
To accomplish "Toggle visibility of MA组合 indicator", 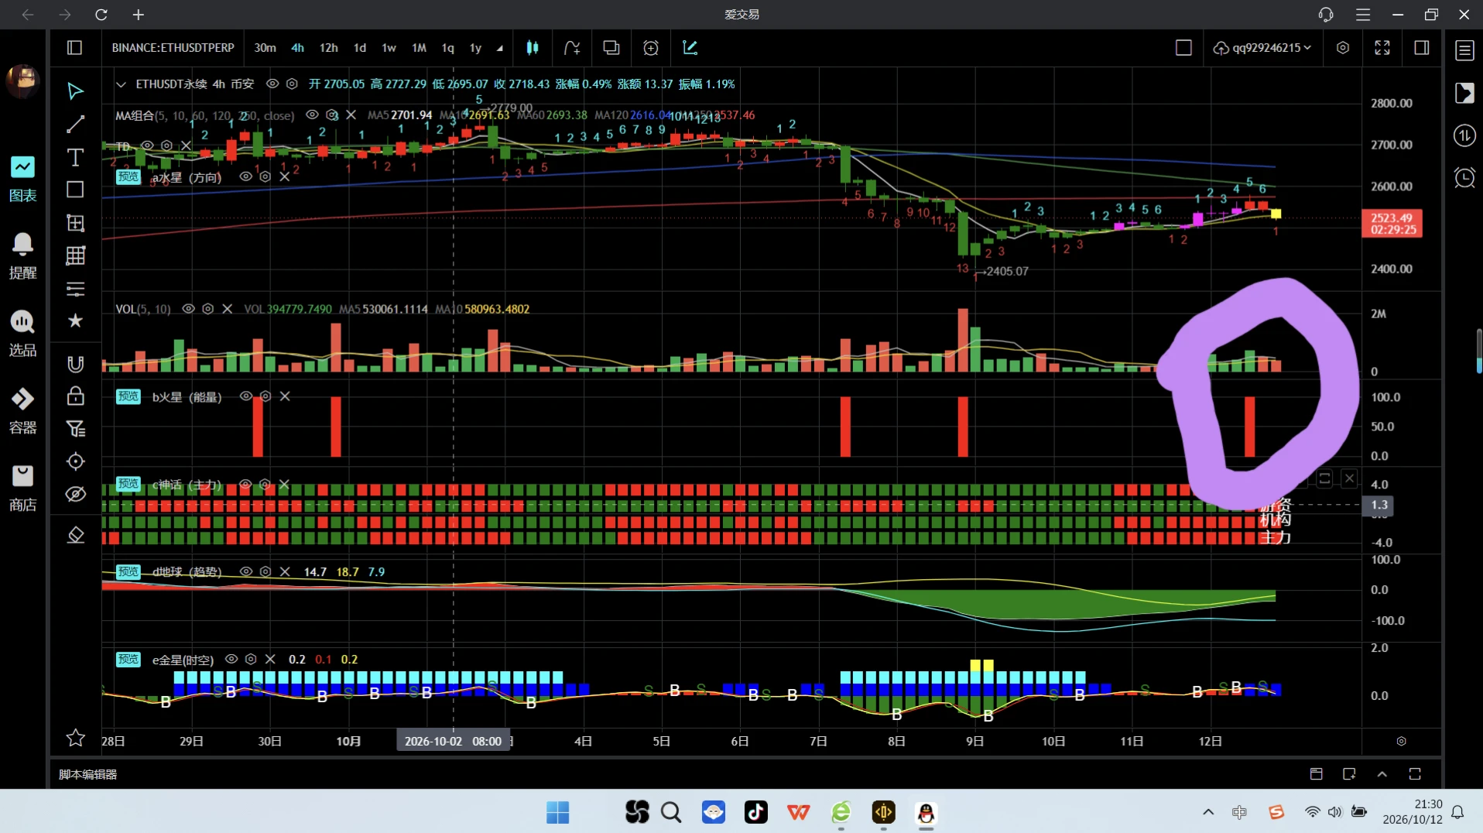I will coord(312,115).
